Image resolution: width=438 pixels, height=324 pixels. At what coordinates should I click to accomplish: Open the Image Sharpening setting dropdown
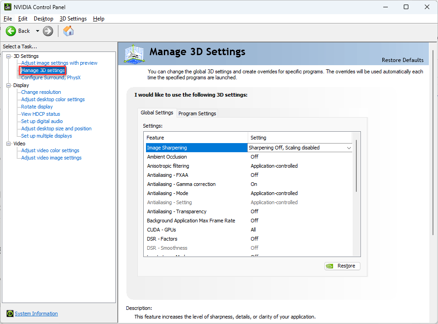pyautogui.click(x=349, y=148)
